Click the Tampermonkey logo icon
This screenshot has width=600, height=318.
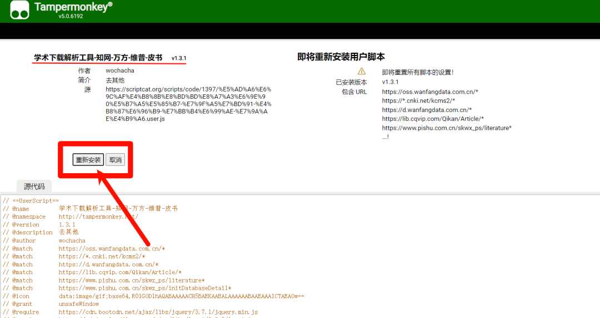tap(19, 10)
